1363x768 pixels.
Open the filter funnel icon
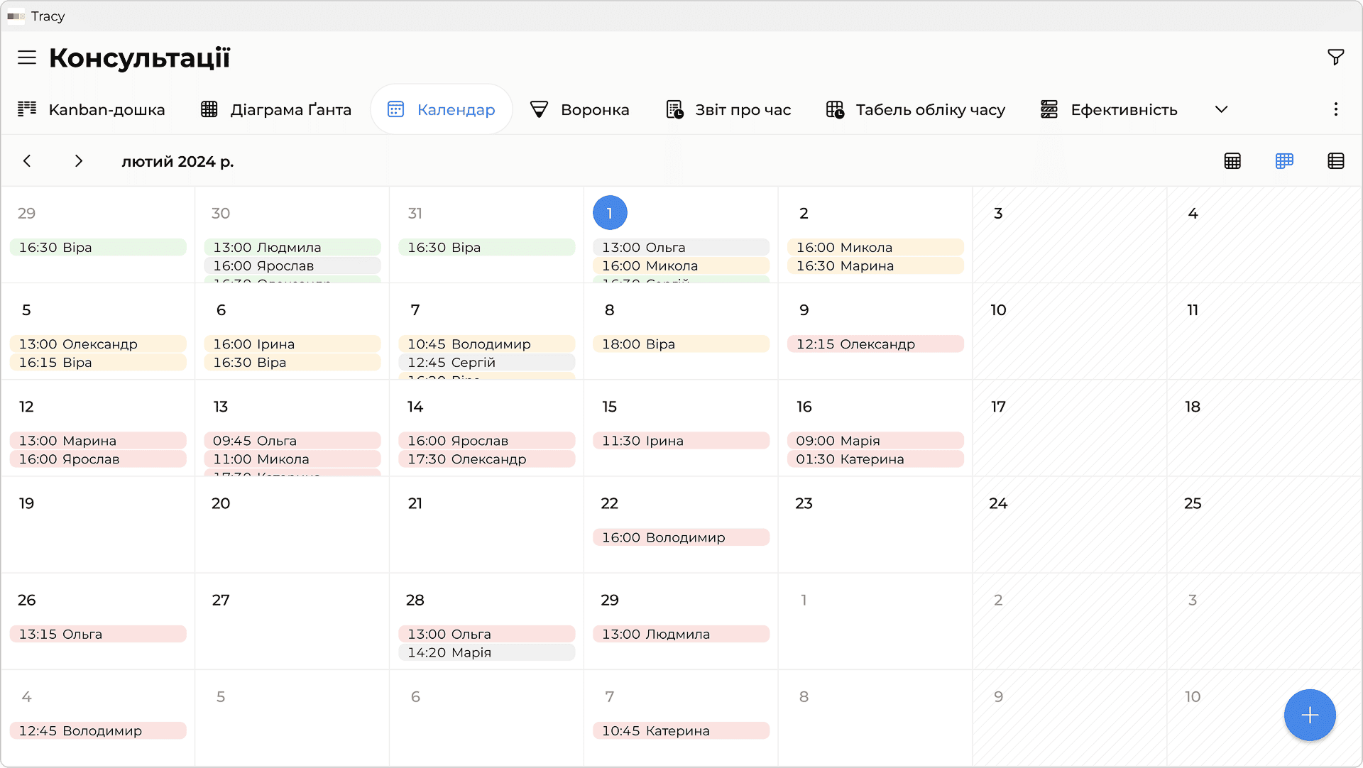[x=1335, y=57]
